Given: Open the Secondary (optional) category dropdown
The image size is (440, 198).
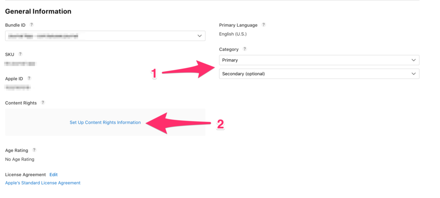Looking at the screenshot, I should (x=319, y=74).
